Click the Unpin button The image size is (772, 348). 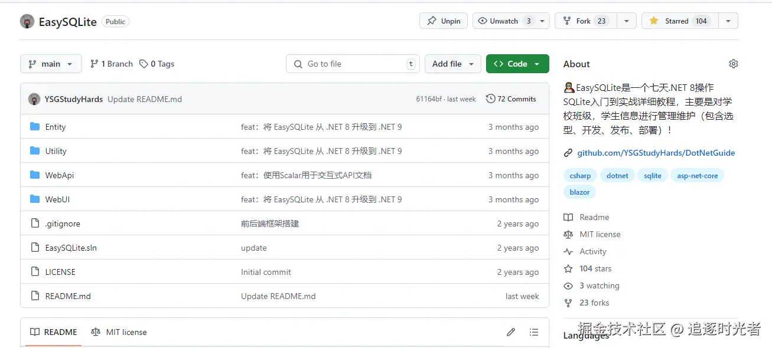click(444, 21)
